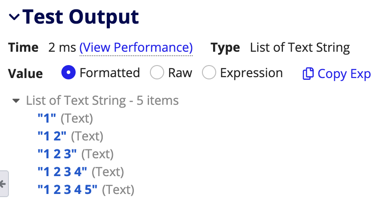
Task: Click the Copy Expression link text
Action: coord(344,74)
